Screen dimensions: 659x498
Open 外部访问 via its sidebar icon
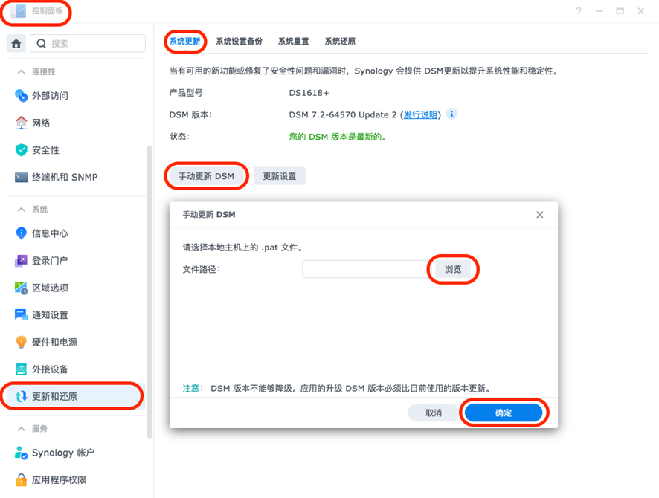(x=22, y=96)
